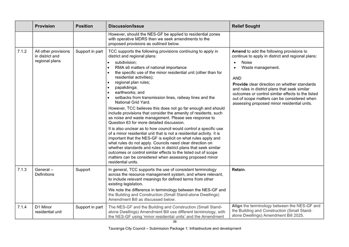Click the 'papakāinga;' bullet item
Screen dimensions: 349x247
coord(126,87)
